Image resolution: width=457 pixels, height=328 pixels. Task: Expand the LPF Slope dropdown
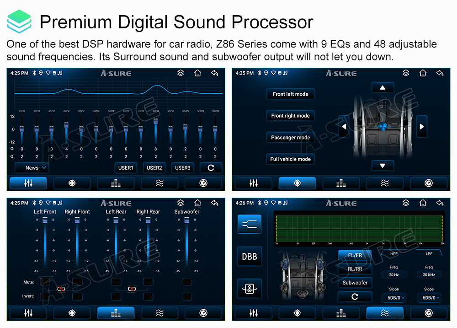coord(429,298)
